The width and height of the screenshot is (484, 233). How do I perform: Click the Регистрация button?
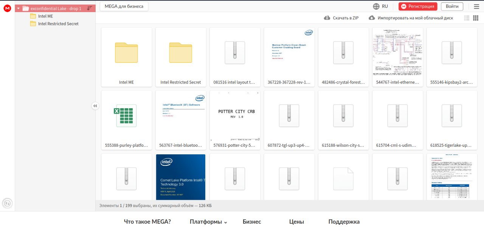[x=418, y=6]
